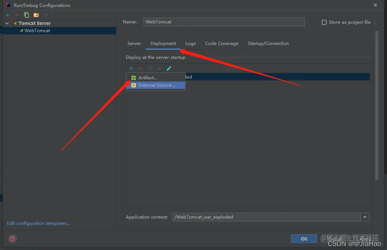Click the options icon beside Store as project file

(375, 22)
